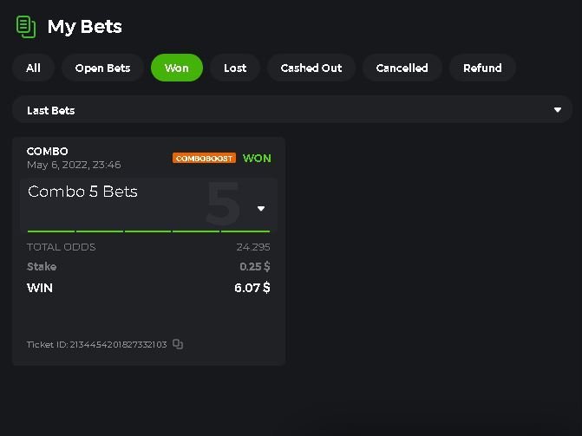Switch to the Refund tab

pyautogui.click(x=482, y=68)
